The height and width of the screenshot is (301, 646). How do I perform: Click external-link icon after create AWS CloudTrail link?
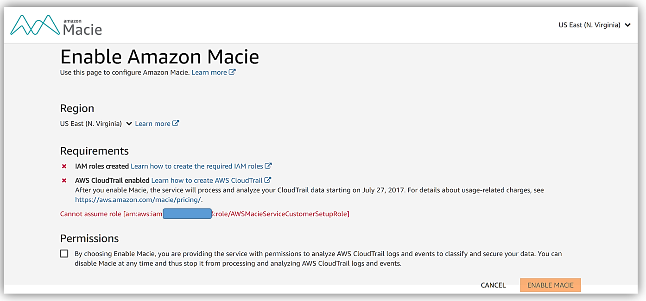268,180
